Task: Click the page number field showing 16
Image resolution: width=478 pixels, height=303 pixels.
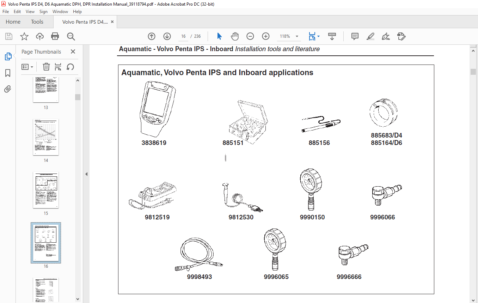Action: tap(183, 36)
